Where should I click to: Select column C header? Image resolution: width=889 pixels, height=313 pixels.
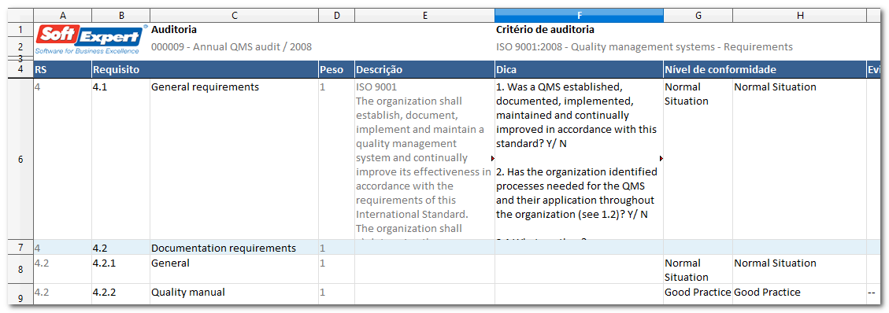point(234,16)
